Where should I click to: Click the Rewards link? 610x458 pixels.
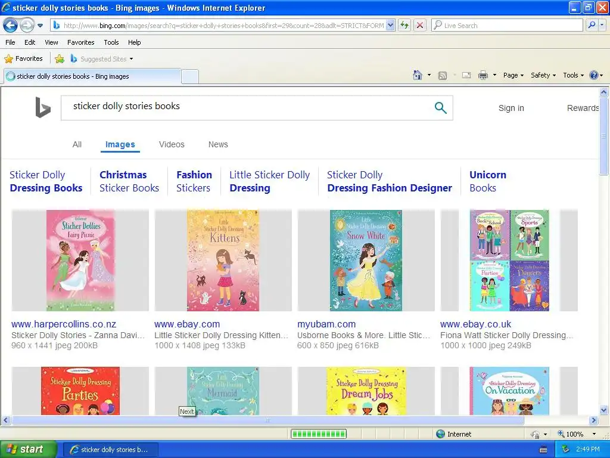tap(583, 108)
